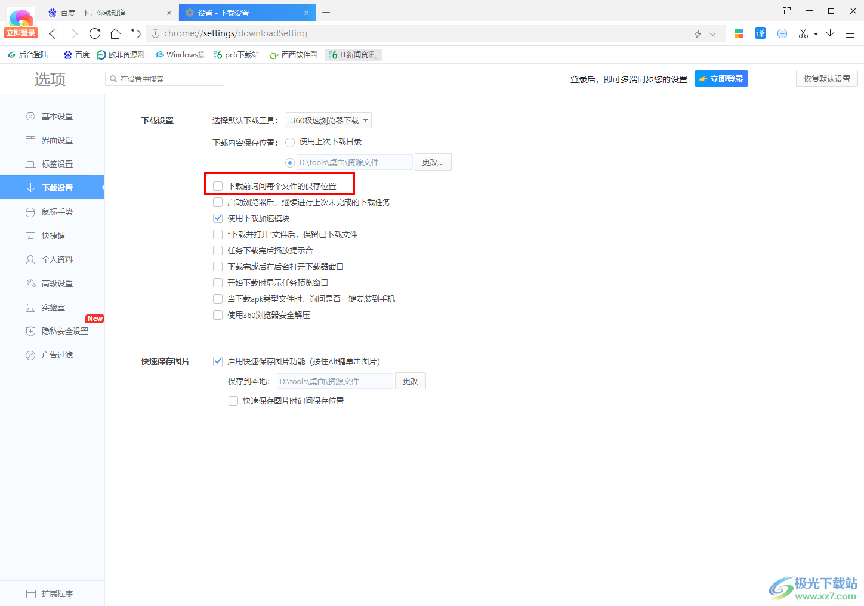Check 开始下载时显示任务预览窗口
Screen dimensions: 864x606
pos(218,283)
